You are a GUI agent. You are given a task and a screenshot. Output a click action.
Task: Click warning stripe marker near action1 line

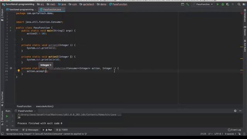(242, 47)
